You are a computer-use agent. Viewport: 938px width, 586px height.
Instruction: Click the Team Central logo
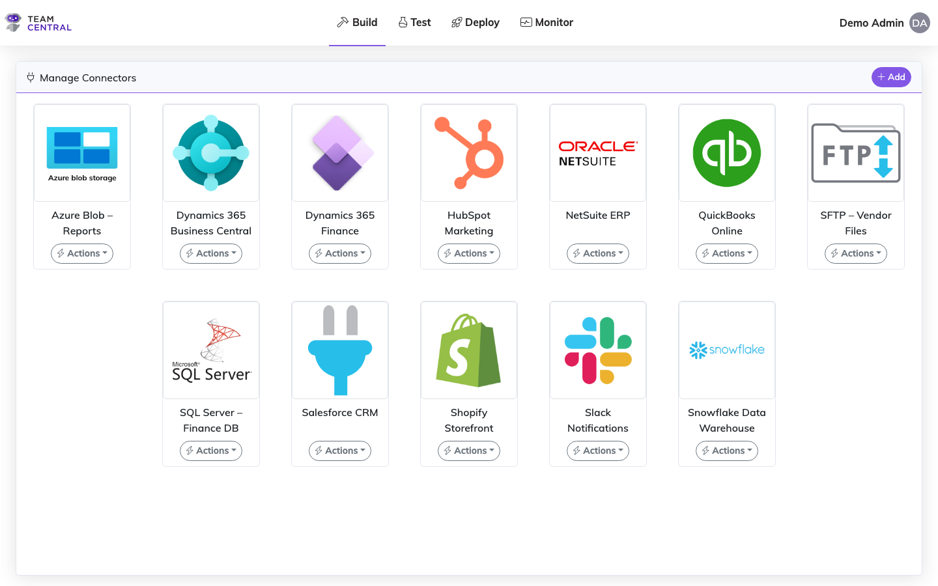(x=38, y=23)
